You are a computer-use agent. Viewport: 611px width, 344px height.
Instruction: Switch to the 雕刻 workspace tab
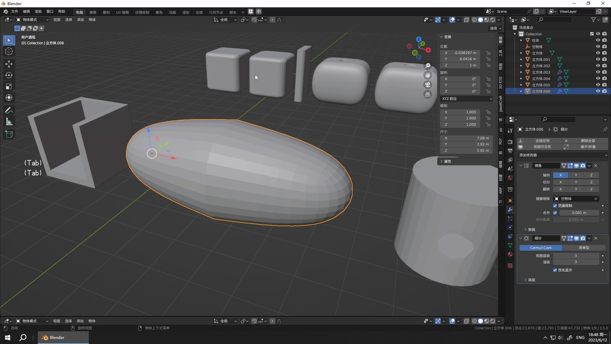click(x=106, y=12)
